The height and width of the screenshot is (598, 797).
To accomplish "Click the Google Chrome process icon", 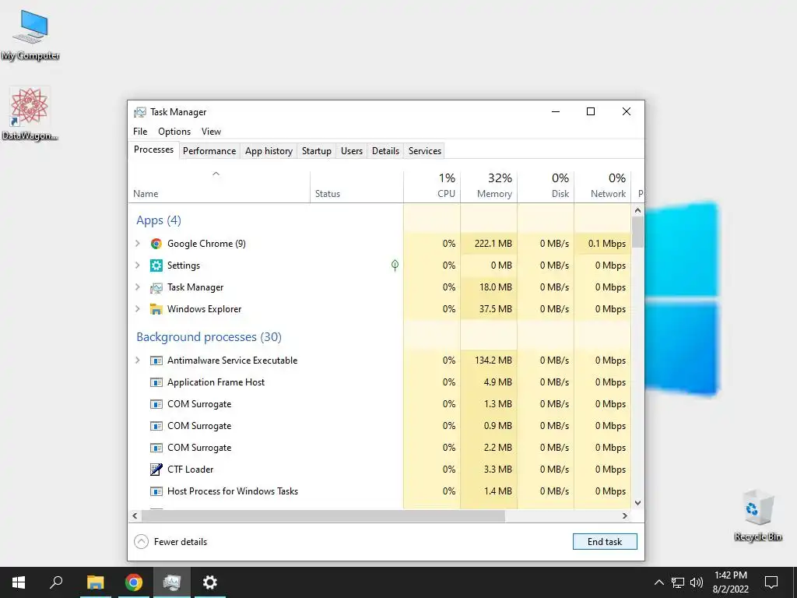I will (156, 244).
